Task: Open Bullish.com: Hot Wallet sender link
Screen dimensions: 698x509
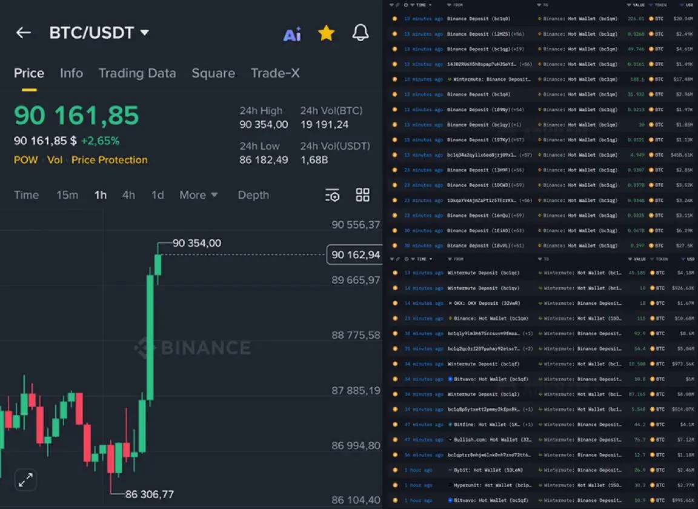Action: [493, 439]
